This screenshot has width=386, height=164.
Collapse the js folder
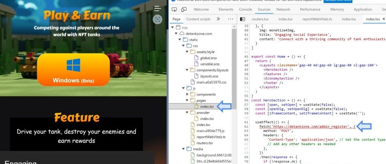pyautogui.click(x=184, y=88)
